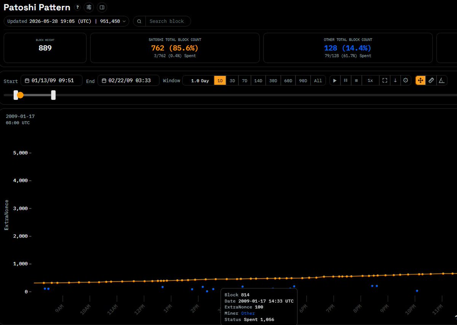Click the 5,000 y-axis label

[20, 153]
